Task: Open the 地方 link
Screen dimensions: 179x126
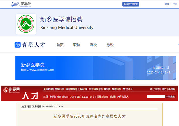Action: [x=164, y=89]
